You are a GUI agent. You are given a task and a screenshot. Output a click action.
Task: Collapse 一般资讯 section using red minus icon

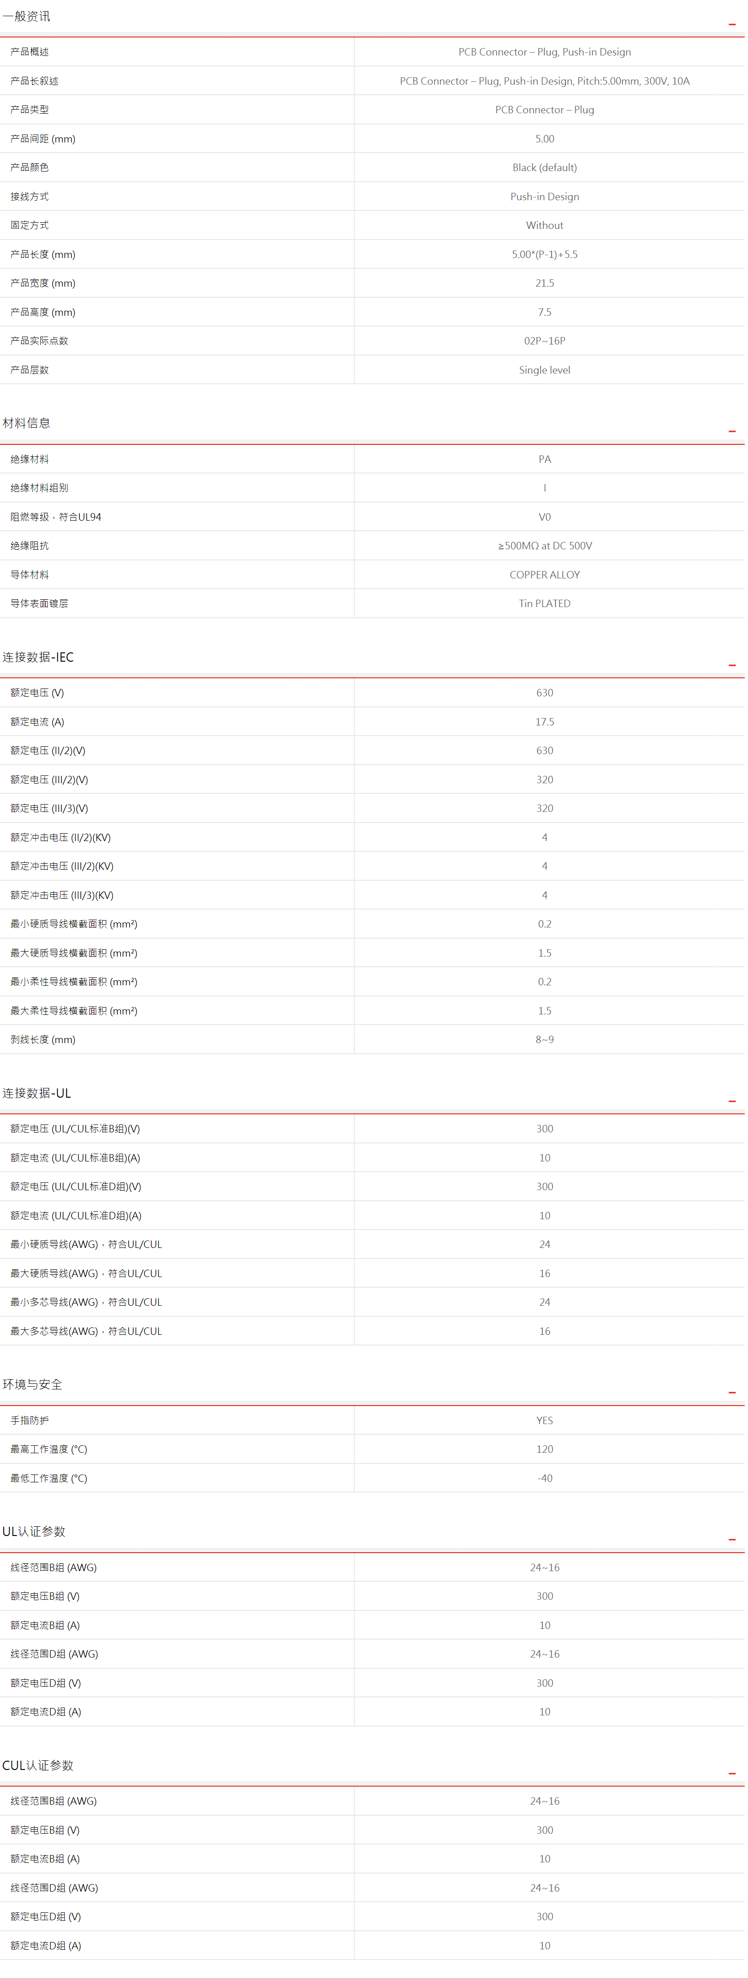tap(731, 25)
